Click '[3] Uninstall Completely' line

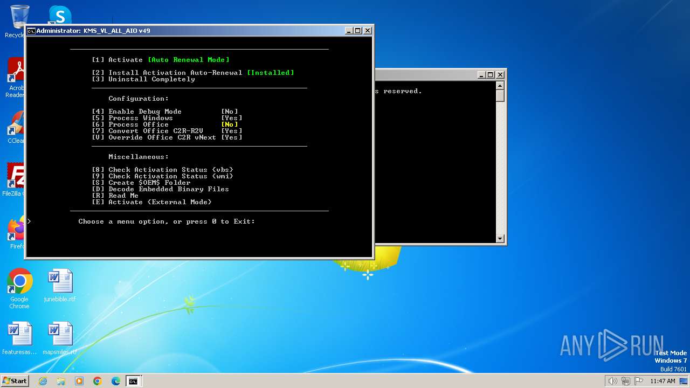point(143,79)
